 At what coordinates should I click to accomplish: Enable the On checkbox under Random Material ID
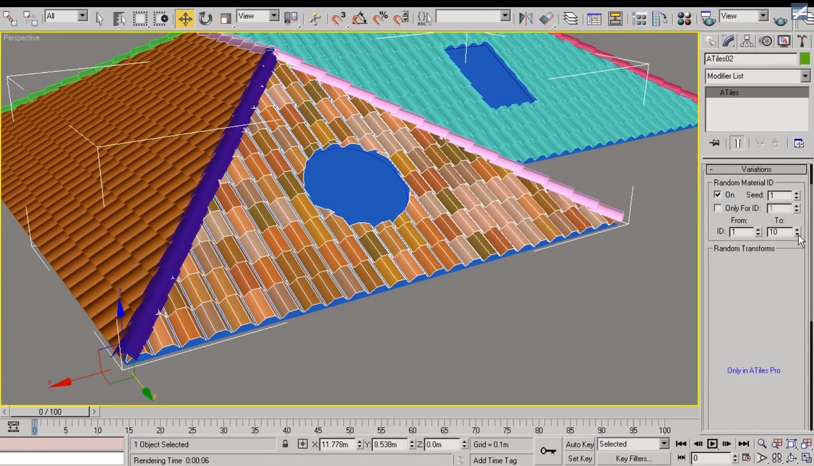717,195
